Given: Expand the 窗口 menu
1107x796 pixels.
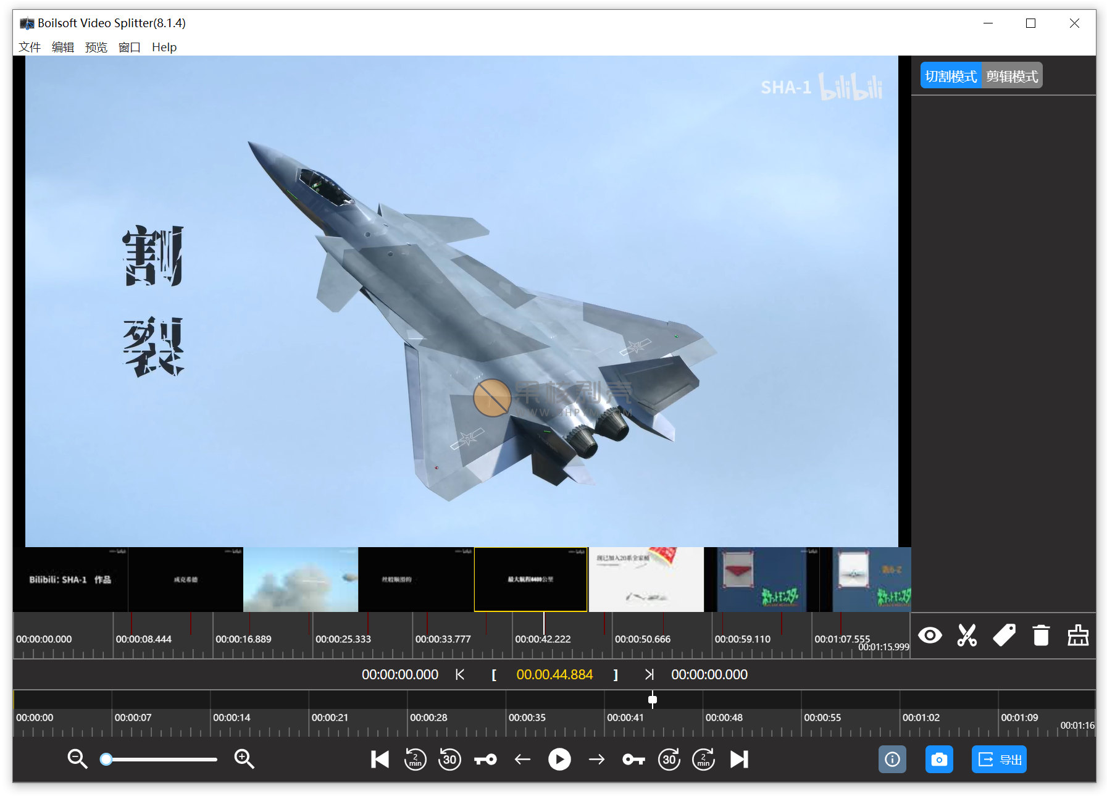Looking at the screenshot, I should tap(130, 48).
